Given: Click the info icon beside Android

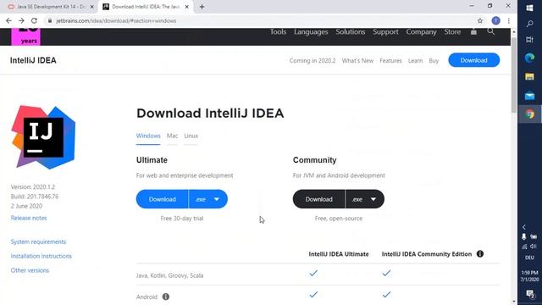Looking at the screenshot, I should [x=166, y=297].
